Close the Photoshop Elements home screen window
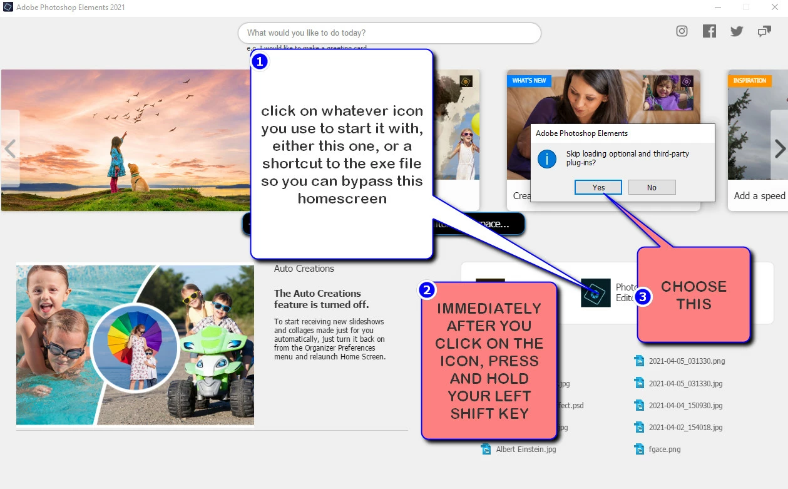Screen dimensions: 788x489 (774, 7)
